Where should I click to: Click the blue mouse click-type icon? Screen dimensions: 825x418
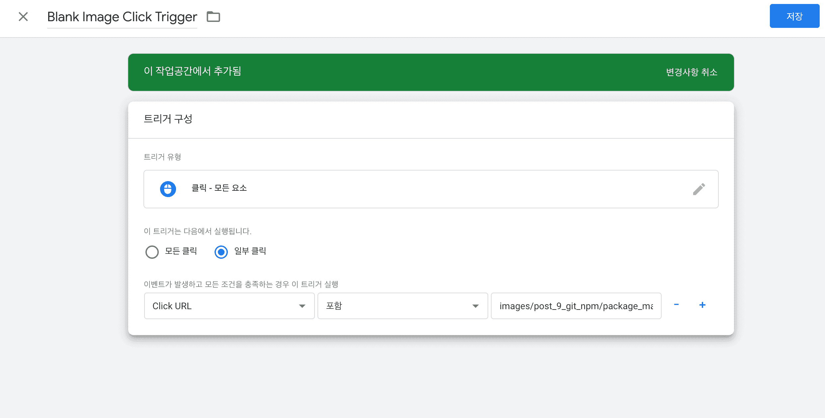(168, 189)
